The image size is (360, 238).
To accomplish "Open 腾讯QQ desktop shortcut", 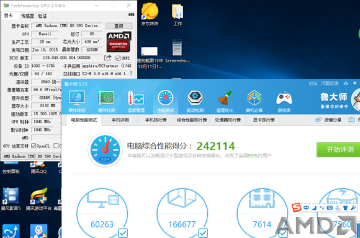I will pos(38,167).
